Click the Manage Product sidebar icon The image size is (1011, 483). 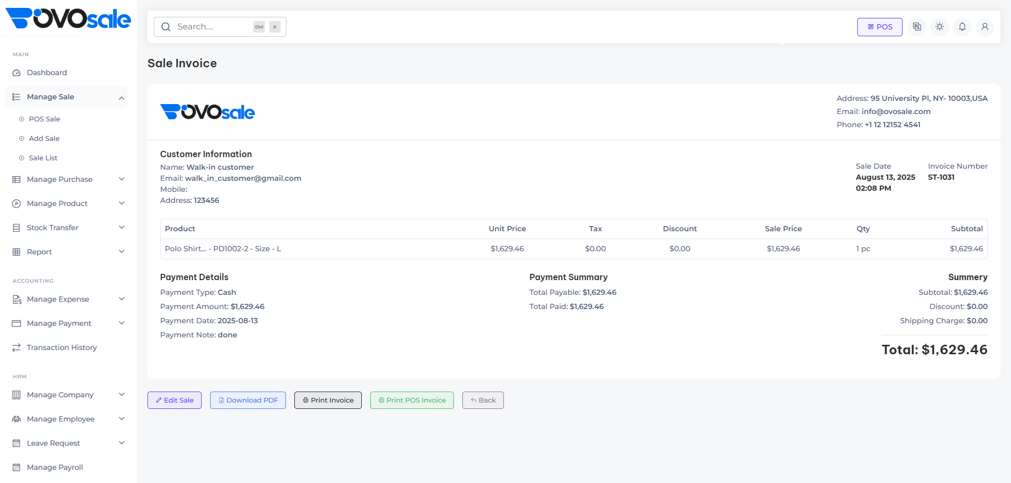click(x=16, y=204)
